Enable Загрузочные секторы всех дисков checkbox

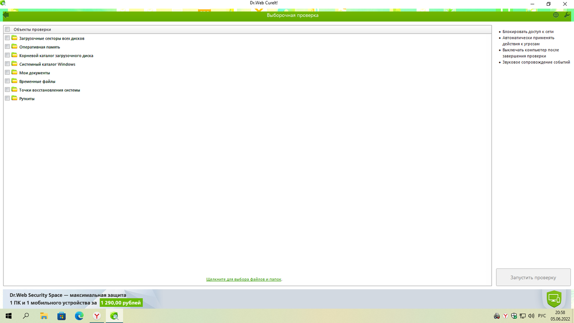coord(7,38)
